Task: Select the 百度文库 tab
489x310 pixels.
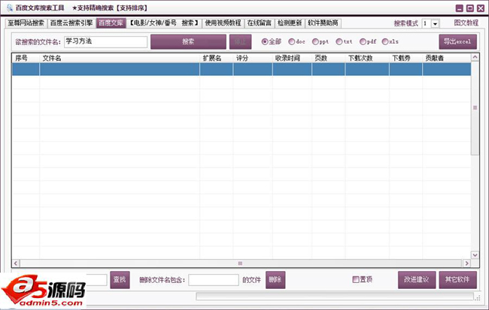Action: pyautogui.click(x=111, y=23)
